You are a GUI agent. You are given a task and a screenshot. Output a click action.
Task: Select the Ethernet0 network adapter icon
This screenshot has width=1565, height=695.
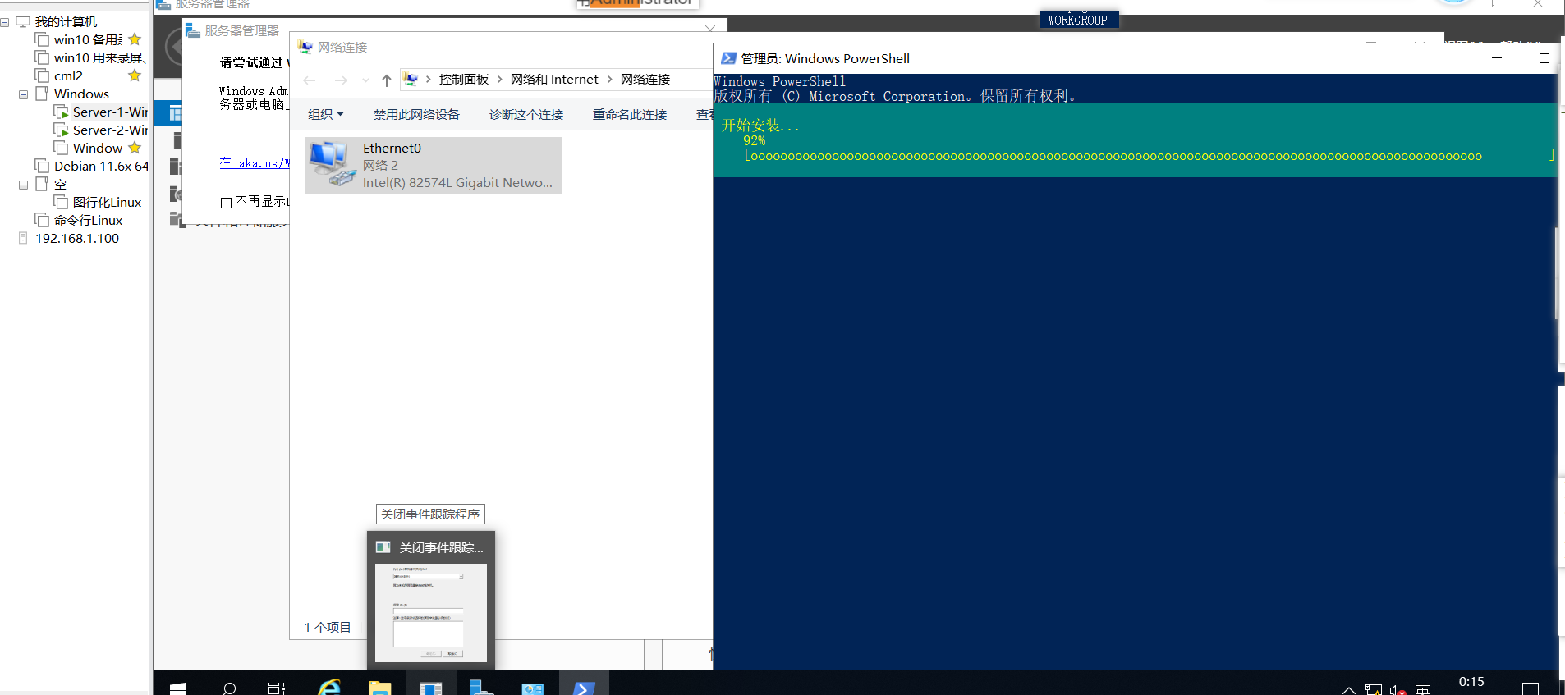[x=332, y=164]
